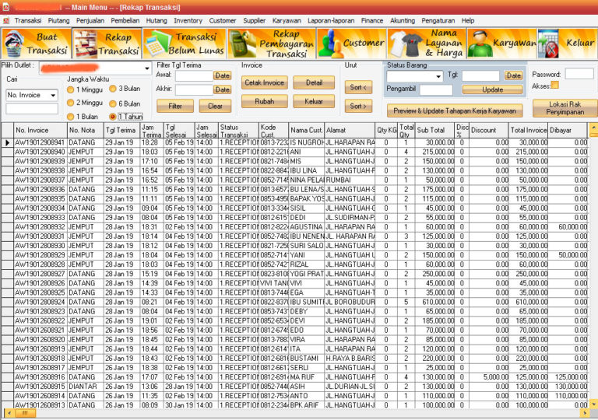The width and height of the screenshot is (598, 420).
Task: Select the 1 Bulan radio button
Action: tap(71, 117)
